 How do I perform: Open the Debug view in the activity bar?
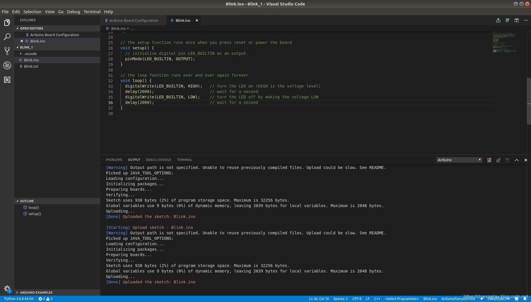(7, 65)
